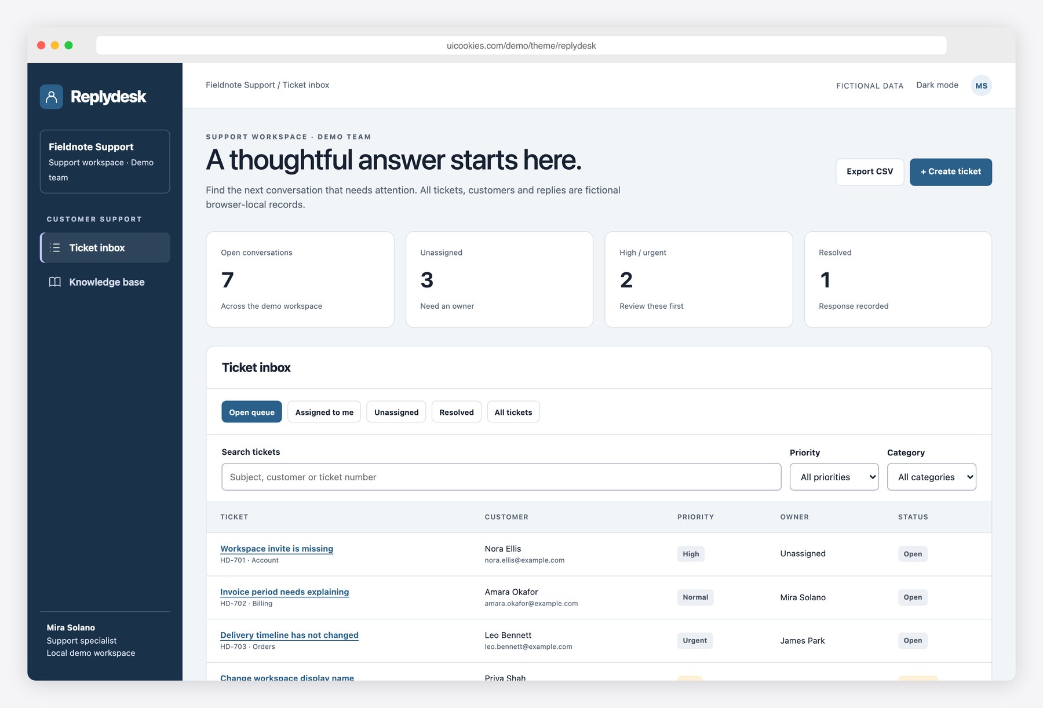The height and width of the screenshot is (708, 1043).
Task: Toggle Dark mode
Action: 937,85
